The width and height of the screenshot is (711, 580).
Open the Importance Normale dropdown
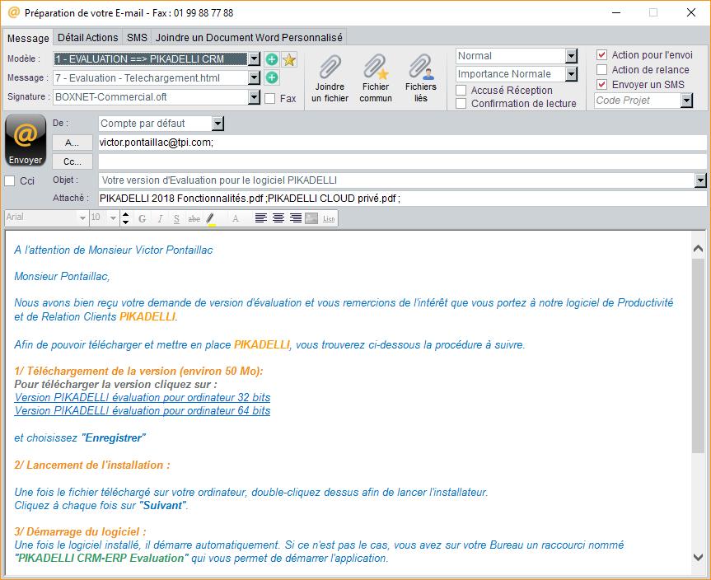point(571,74)
